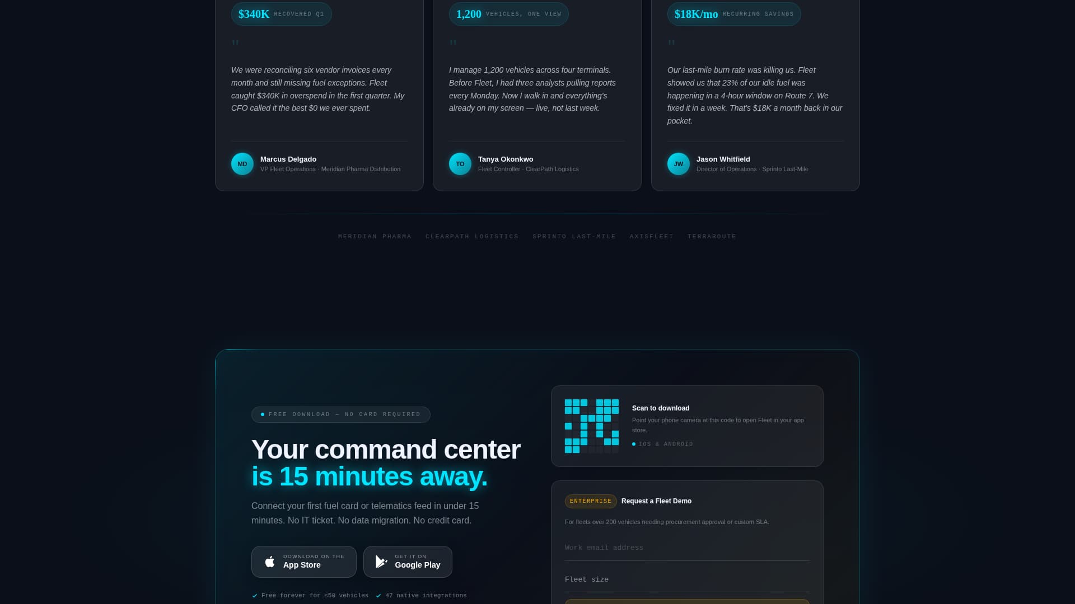
Task: Click 'VP Fleet Operations · Meridian Pharma Distribution' text
Action: click(x=330, y=169)
